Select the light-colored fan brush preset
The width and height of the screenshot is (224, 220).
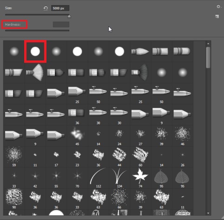pyautogui.click(x=35, y=73)
